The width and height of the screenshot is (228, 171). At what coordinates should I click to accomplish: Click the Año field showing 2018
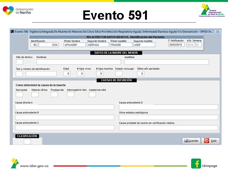coord(191,45)
